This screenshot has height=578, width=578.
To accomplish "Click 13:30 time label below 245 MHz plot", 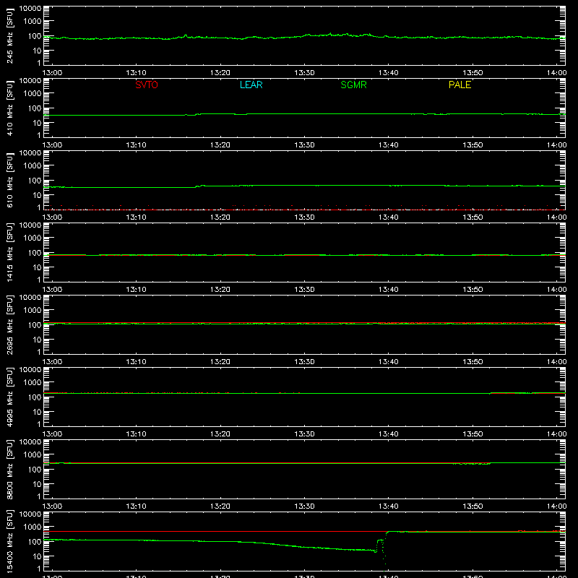I will (304, 73).
